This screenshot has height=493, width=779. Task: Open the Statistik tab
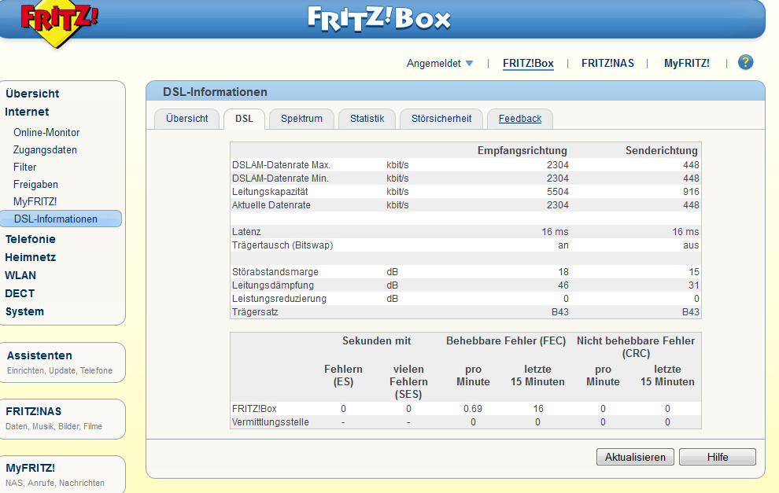(367, 119)
